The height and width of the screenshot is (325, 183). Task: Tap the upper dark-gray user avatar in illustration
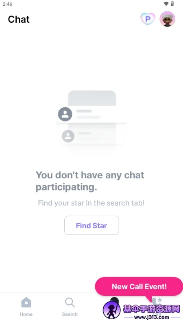click(x=65, y=114)
